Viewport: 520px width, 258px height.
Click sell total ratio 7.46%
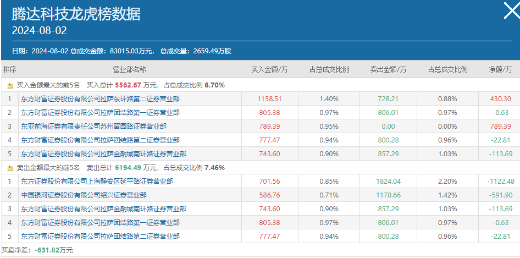[214, 168]
